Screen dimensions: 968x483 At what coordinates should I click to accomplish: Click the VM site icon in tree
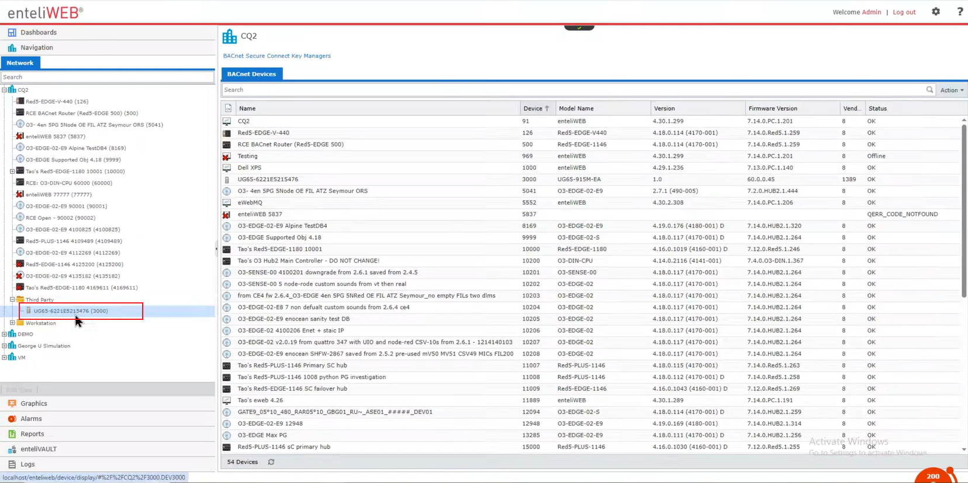[x=12, y=357]
